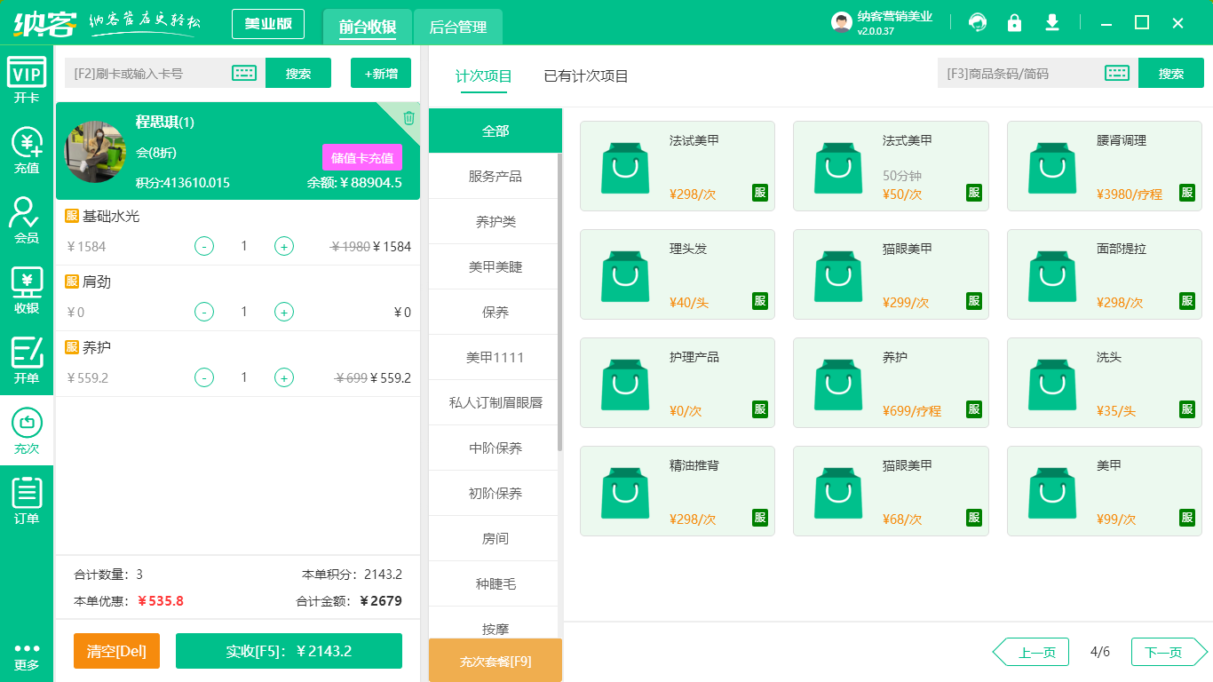The image size is (1213, 682).
Task: Increase quantity of 基础水光
Action: 284,246
